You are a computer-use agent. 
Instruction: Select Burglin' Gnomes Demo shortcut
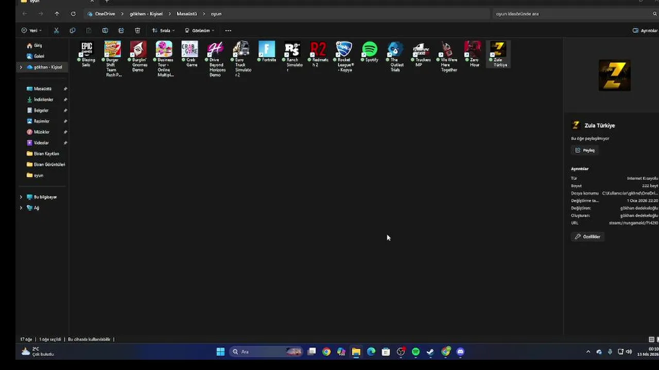[138, 57]
